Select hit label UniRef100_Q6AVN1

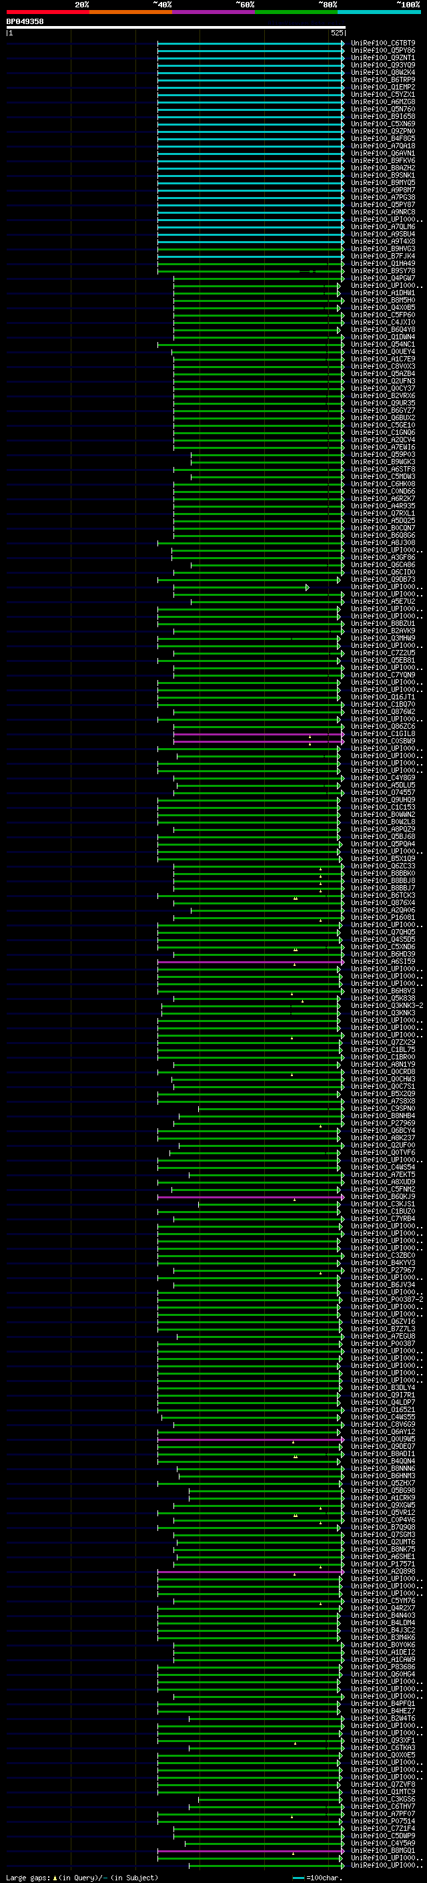coord(383,154)
